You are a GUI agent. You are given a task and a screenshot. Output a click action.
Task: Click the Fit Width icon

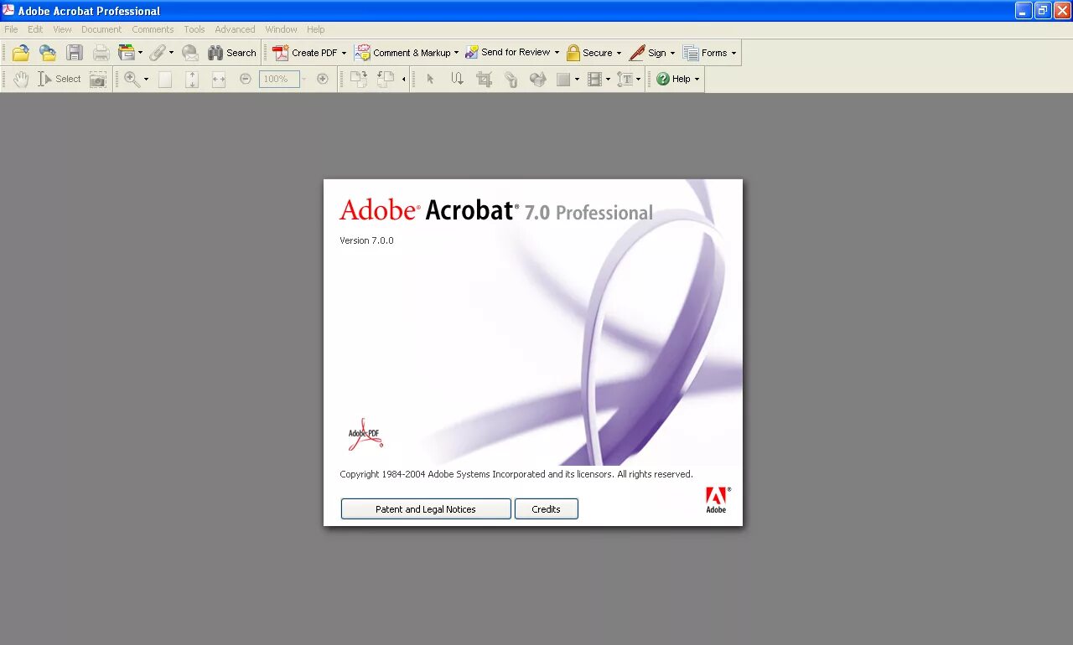[219, 79]
